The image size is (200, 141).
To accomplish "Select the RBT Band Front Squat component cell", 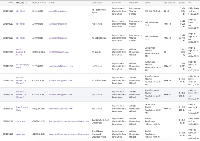I will (x=99, y=11).
